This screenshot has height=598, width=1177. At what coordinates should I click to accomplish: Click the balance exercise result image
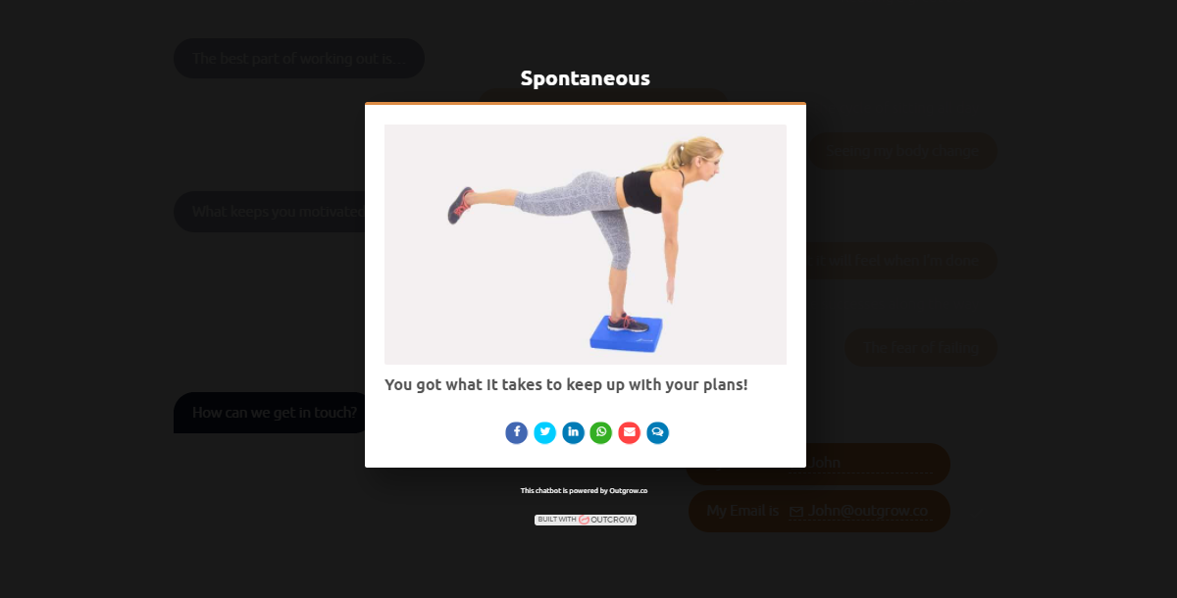point(586,244)
